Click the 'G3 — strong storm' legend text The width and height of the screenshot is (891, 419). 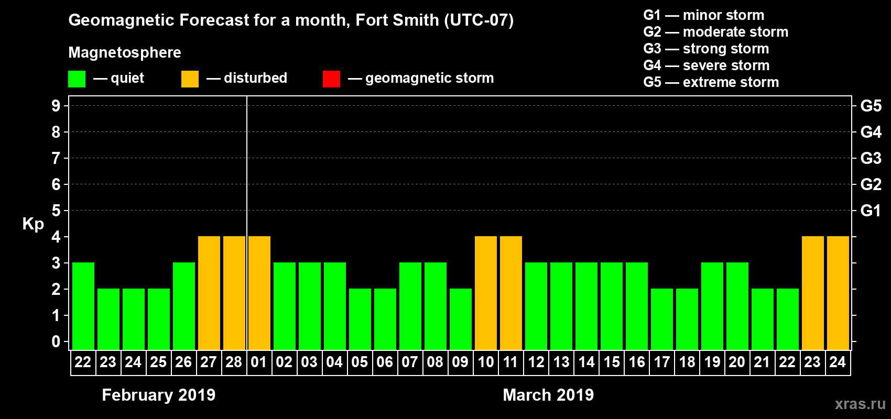706,49
